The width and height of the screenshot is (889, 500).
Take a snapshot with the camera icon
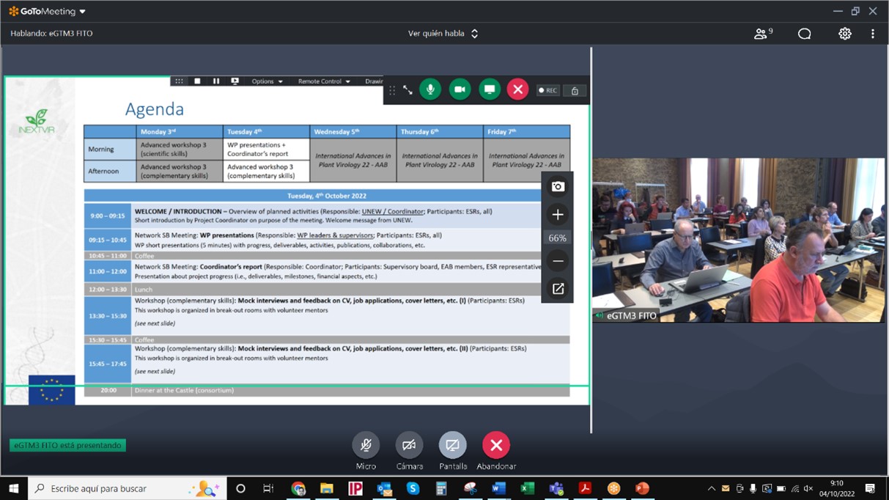[x=558, y=187]
